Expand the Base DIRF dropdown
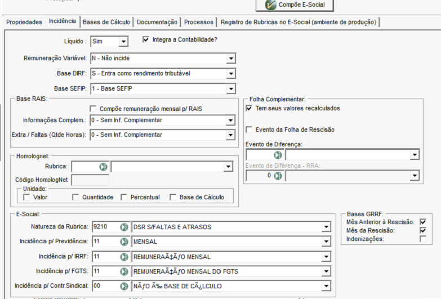The image size is (441, 299). [230, 74]
